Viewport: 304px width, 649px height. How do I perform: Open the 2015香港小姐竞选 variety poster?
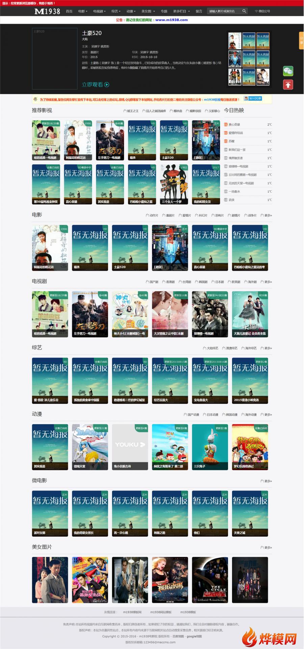click(250, 381)
